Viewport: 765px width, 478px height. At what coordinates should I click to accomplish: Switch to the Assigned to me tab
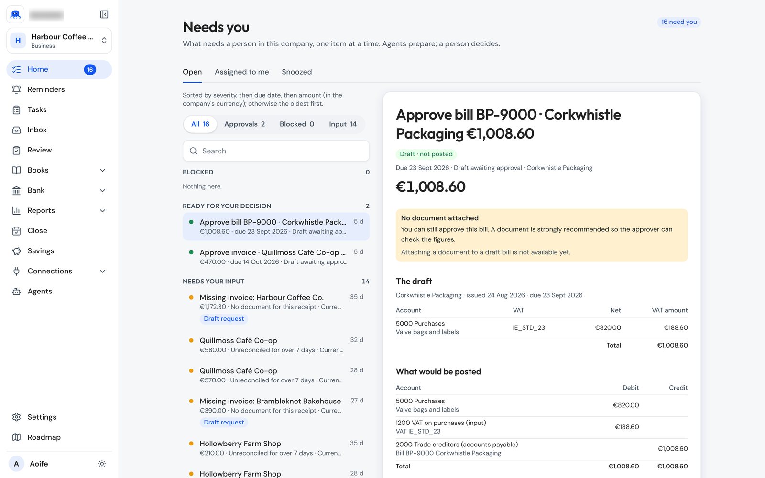[241, 72]
